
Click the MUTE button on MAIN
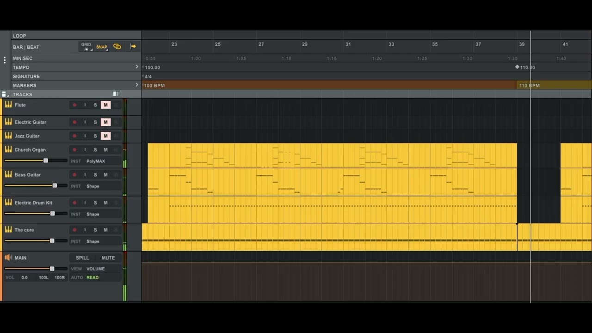pos(108,258)
